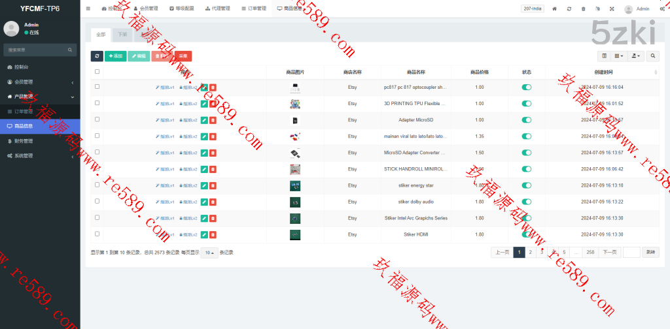Click the green edit icon for stiker energy star
670x329 pixels.
[x=204, y=185]
